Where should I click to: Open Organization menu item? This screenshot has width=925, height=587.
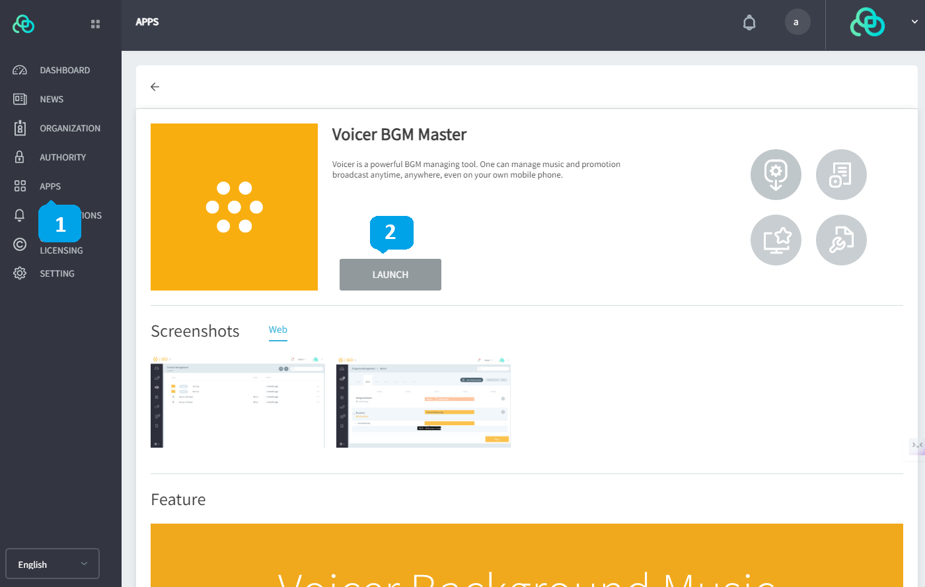70,128
